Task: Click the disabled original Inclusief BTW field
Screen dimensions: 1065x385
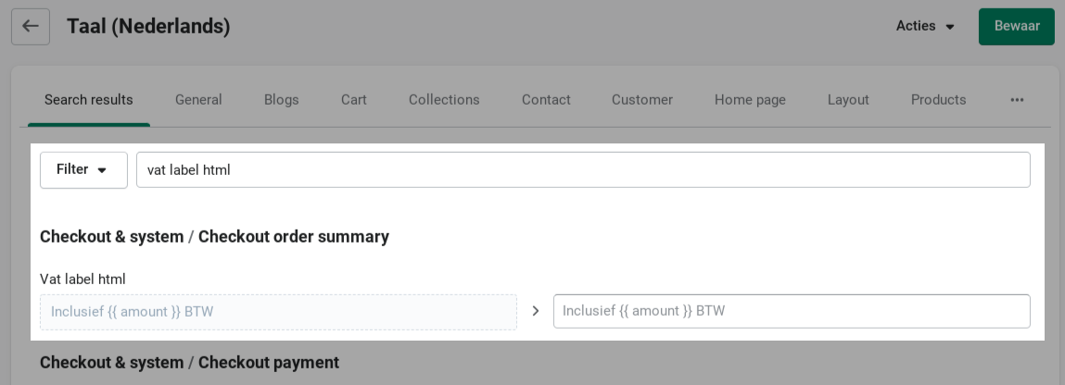Action: [x=278, y=312]
